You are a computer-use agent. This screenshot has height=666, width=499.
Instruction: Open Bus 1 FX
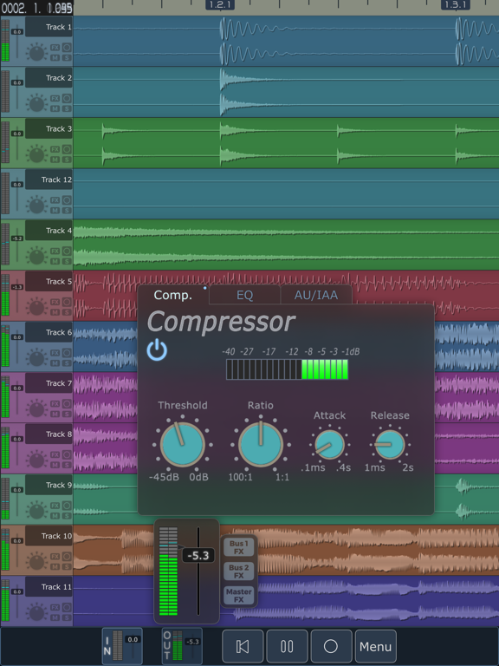tap(239, 547)
